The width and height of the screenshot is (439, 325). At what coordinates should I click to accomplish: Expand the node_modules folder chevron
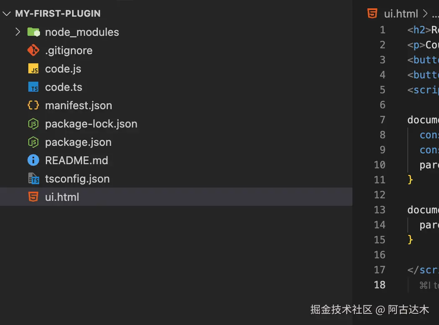tap(17, 32)
